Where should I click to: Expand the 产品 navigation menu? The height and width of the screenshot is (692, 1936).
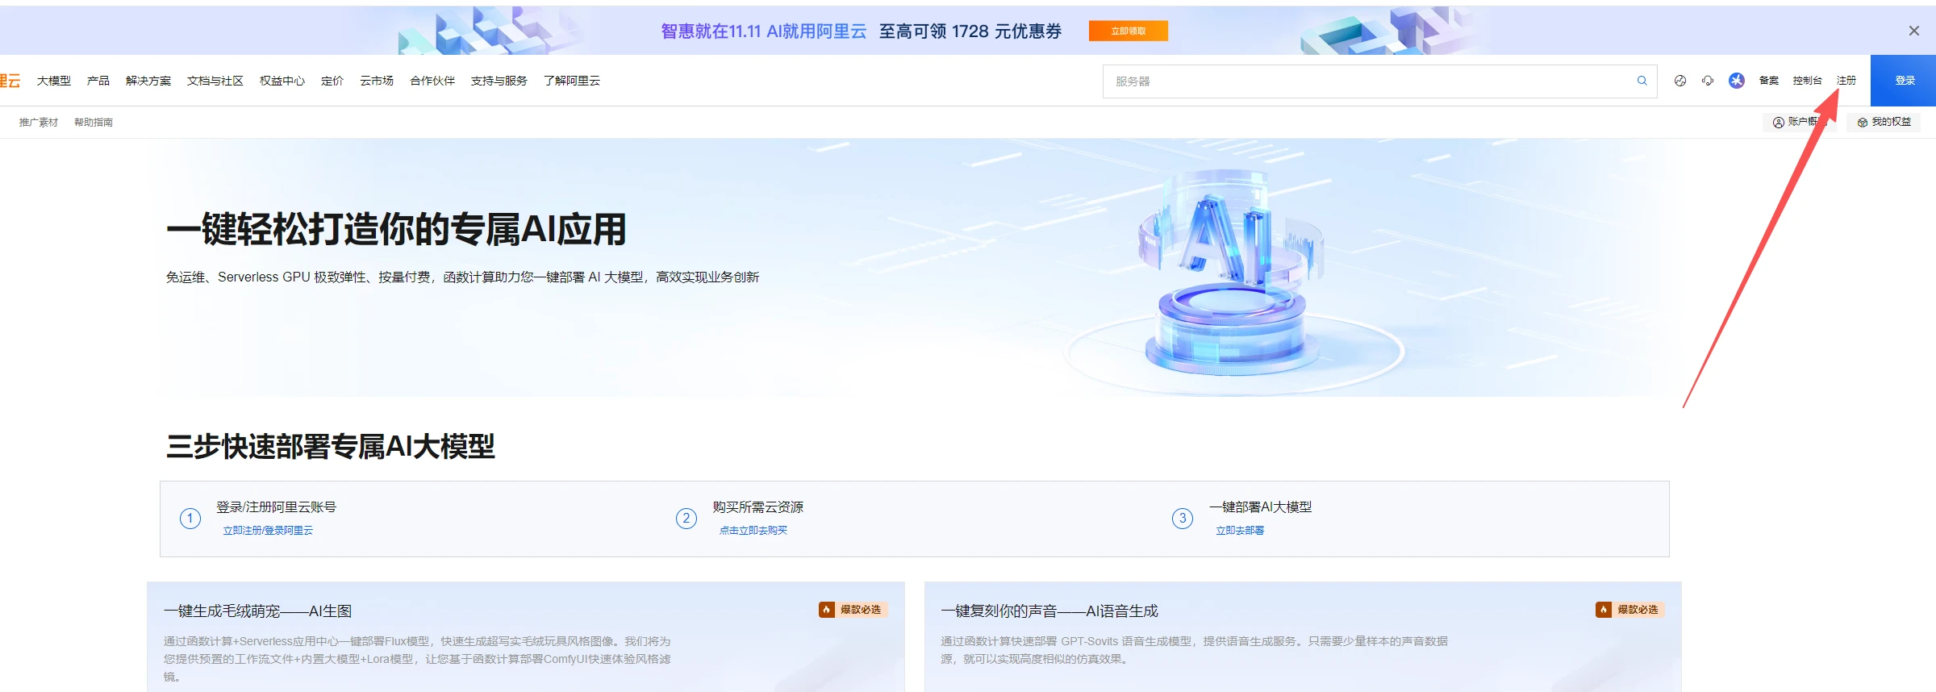pos(98,81)
